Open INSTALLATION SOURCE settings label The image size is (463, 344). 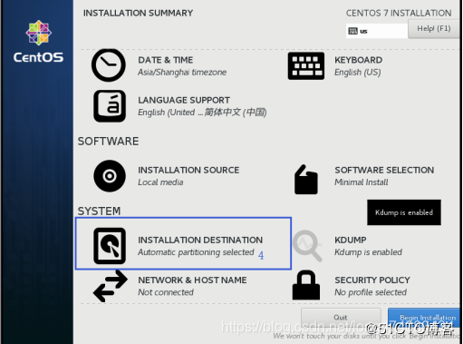click(188, 170)
